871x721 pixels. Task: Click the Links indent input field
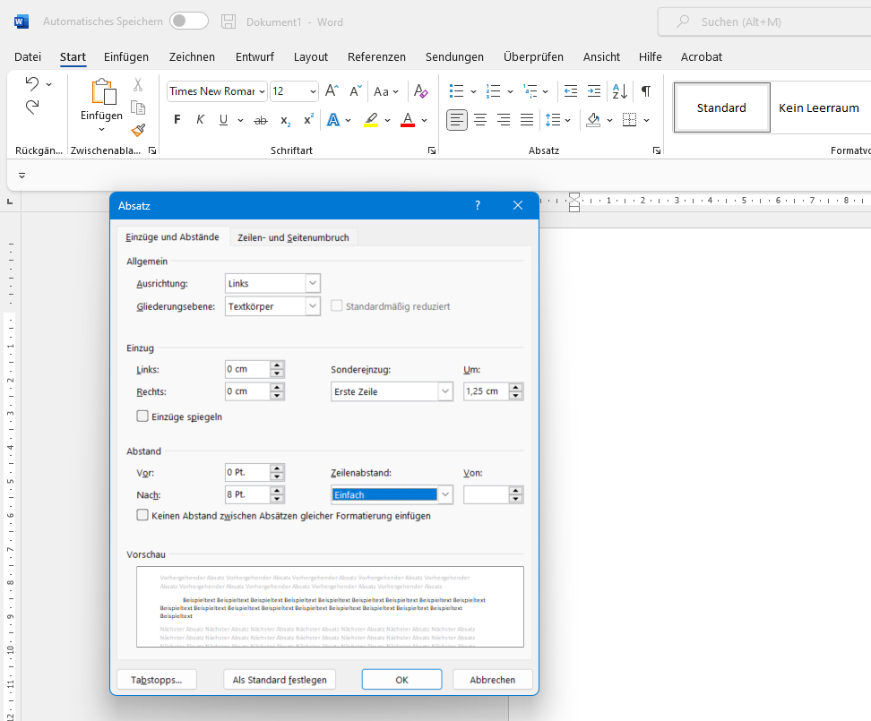click(x=247, y=369)
